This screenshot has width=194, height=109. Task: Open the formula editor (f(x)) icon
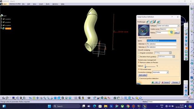tap(4, 98)
